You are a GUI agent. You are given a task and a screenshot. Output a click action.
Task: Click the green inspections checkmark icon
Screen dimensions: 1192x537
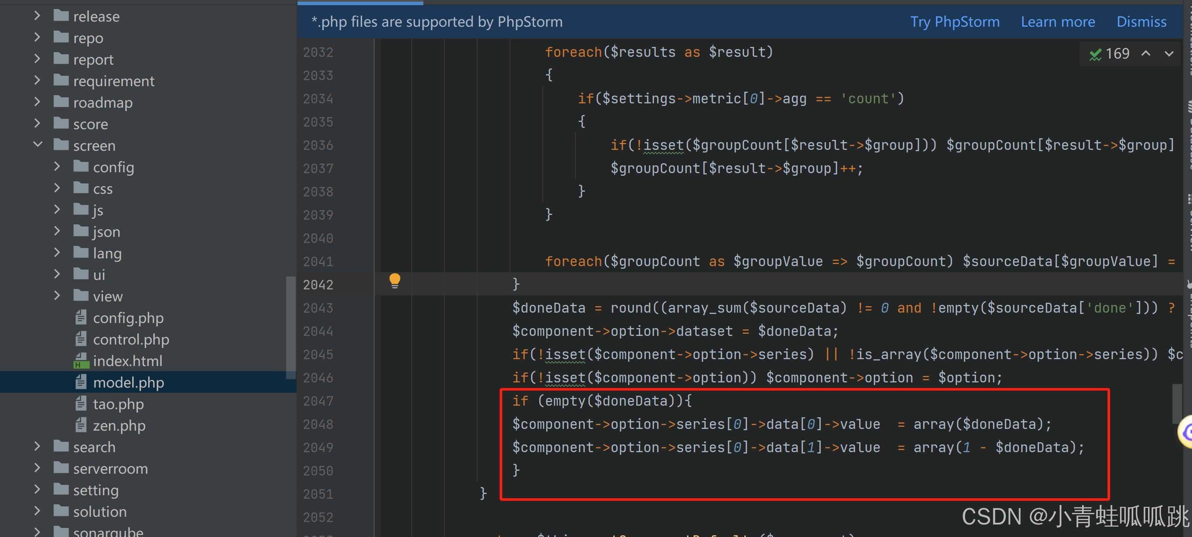1095,54
